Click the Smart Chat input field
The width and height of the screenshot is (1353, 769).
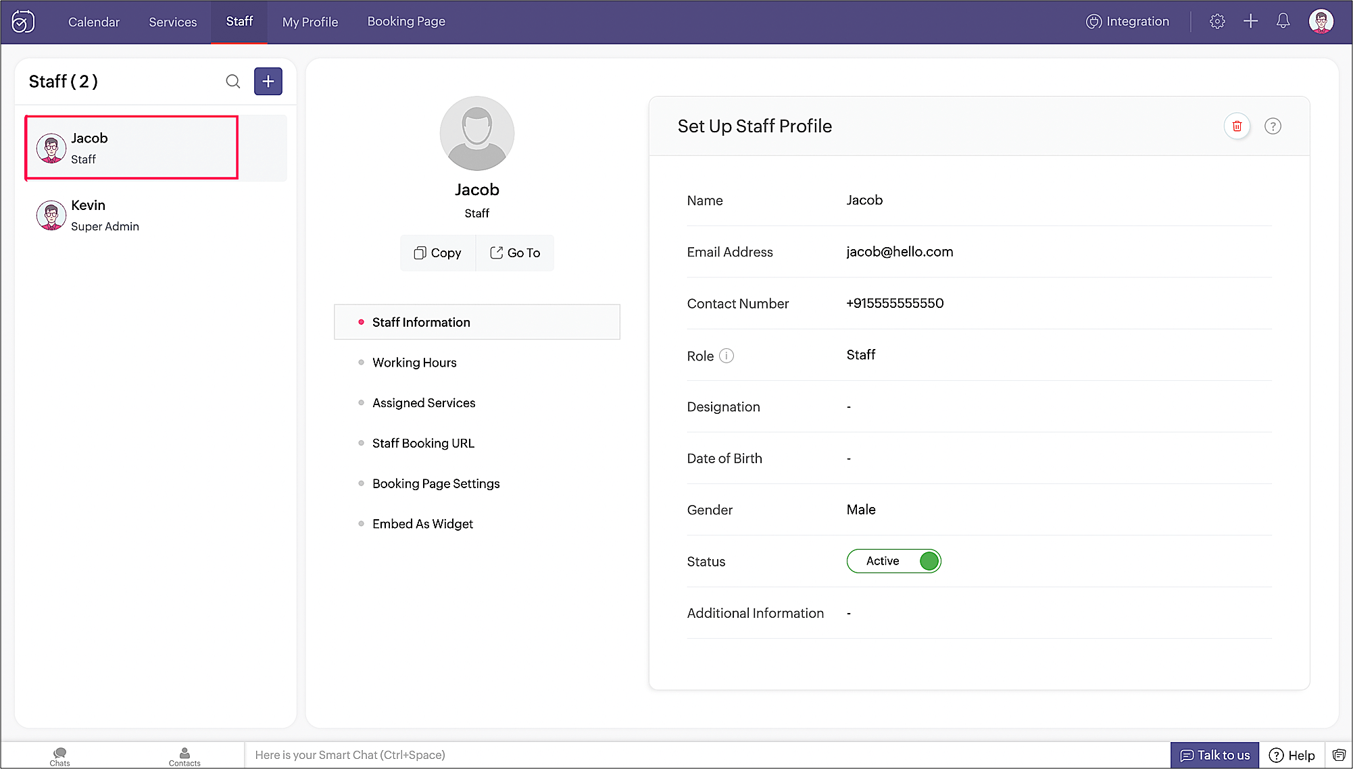(703, 755)
